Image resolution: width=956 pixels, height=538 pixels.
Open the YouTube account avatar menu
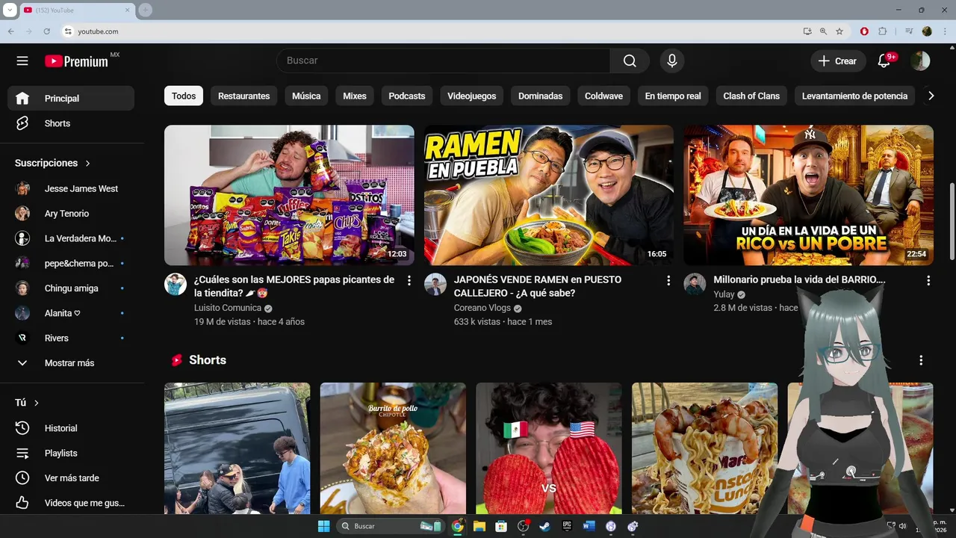[920, 61]
